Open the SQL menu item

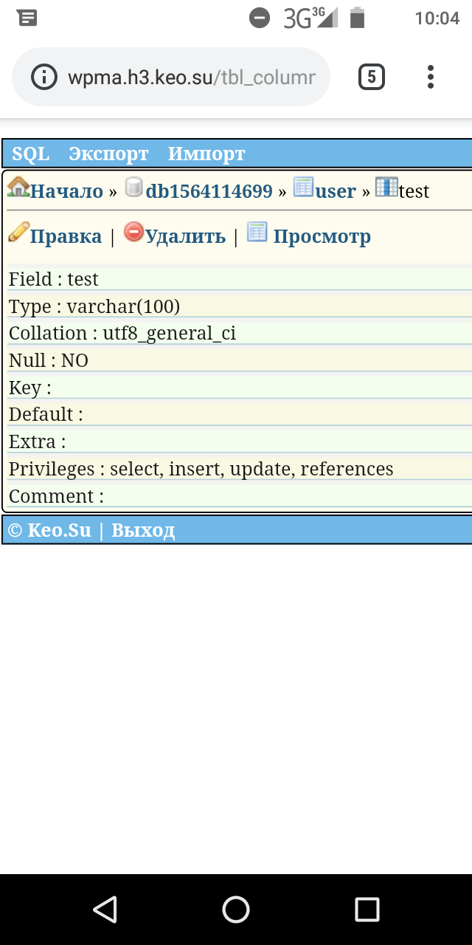pos(31,154)
